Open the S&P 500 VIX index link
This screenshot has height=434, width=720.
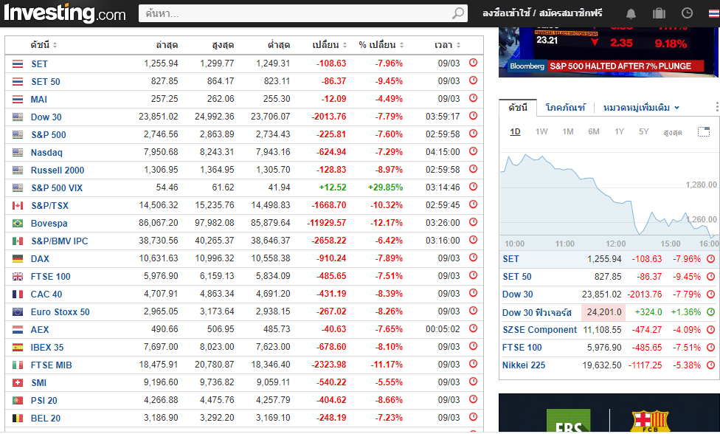point(57,187)
